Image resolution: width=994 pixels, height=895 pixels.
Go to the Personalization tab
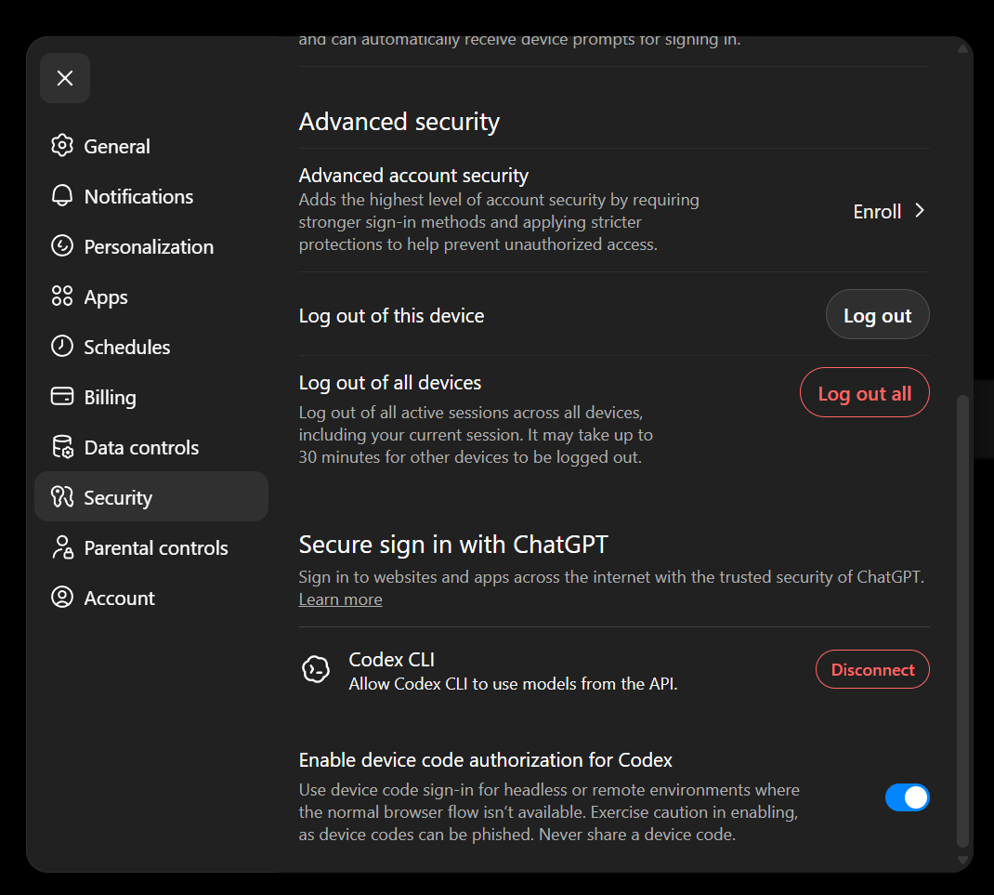coord(150,246)
